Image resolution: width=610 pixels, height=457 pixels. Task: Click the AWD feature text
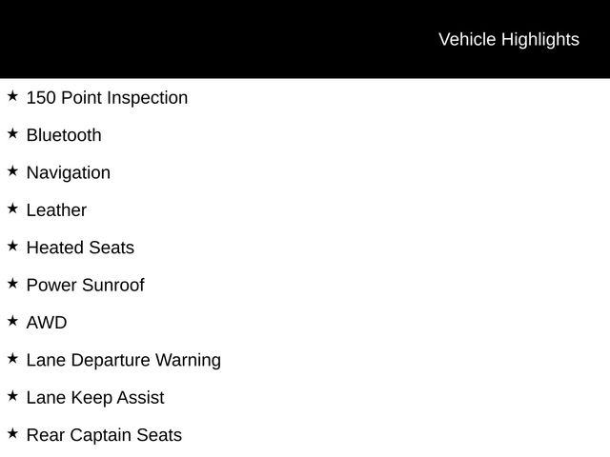(x=47, y=323)
